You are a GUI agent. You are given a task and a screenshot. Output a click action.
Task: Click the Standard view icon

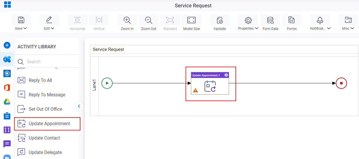(170, 20)
